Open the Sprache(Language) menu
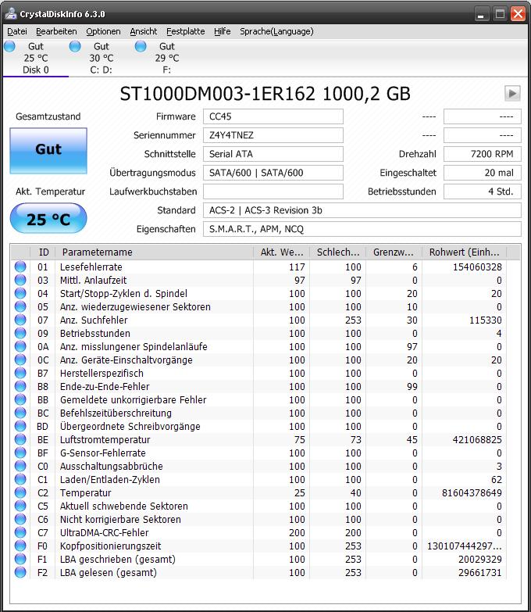Screen dimensions: 531x612 (x=276, y=31)
